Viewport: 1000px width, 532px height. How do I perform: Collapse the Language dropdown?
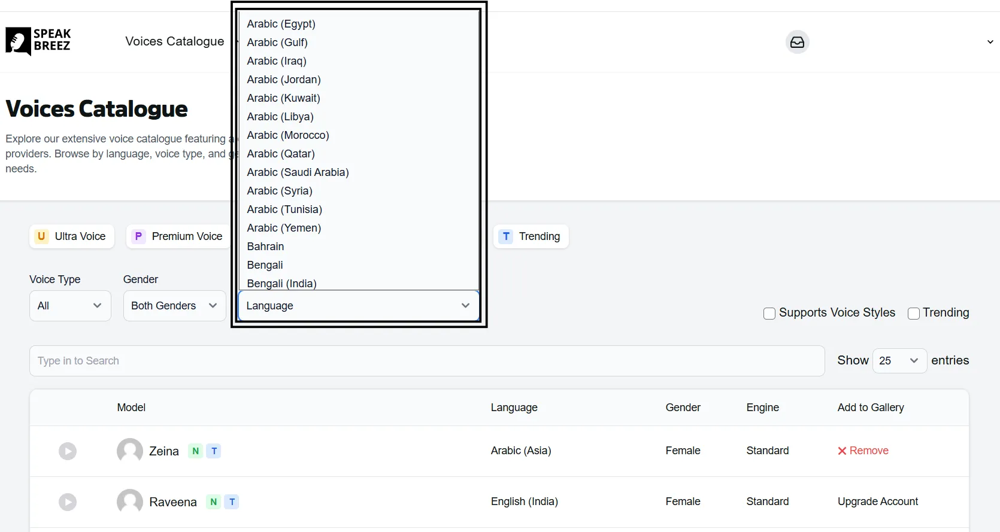tap(359, 306)
